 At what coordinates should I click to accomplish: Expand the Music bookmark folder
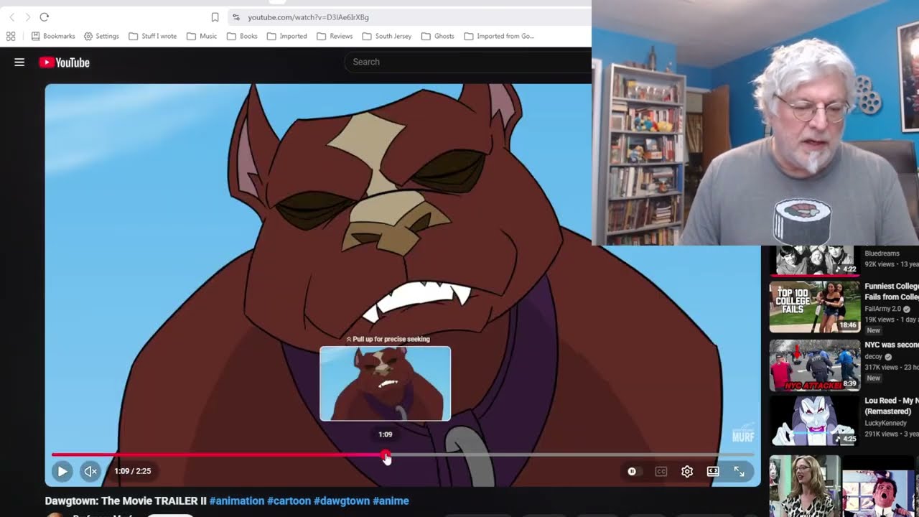[x=202, y=36]
